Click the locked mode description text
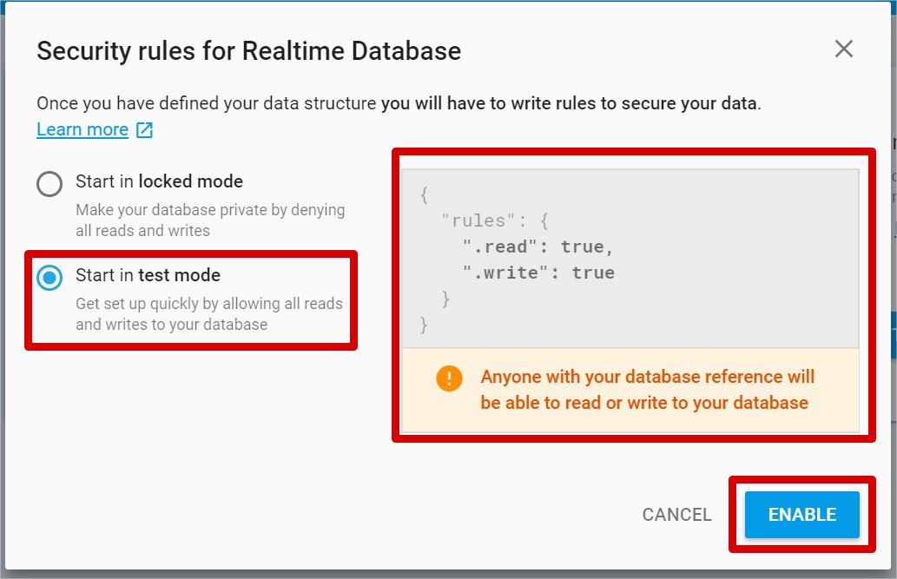897x579 pixels. 209,220
